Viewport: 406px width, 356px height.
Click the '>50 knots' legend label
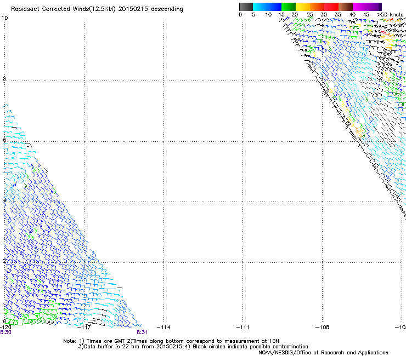[x=390, y=14]
